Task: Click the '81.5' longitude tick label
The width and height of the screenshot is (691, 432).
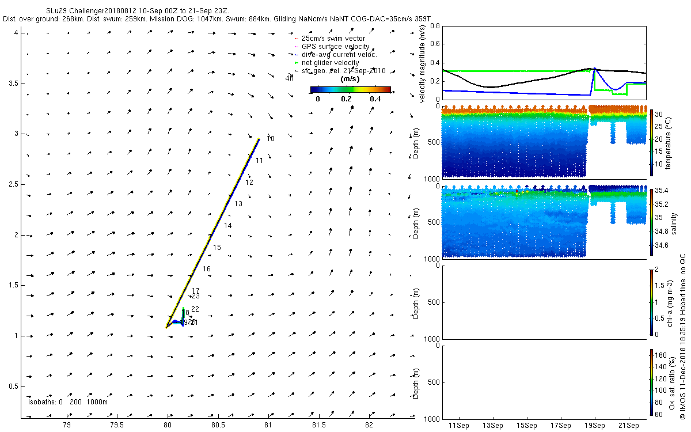Action: pos(318,425)
